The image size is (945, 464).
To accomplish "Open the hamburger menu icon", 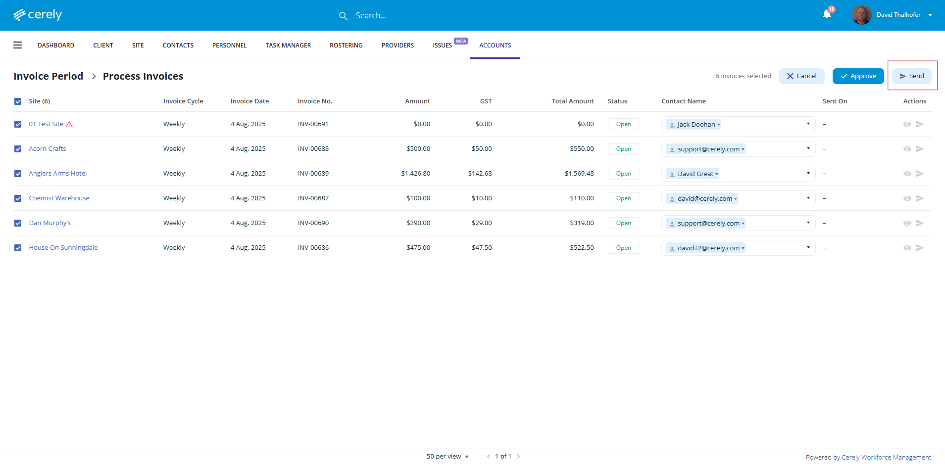I will point(18,45).
